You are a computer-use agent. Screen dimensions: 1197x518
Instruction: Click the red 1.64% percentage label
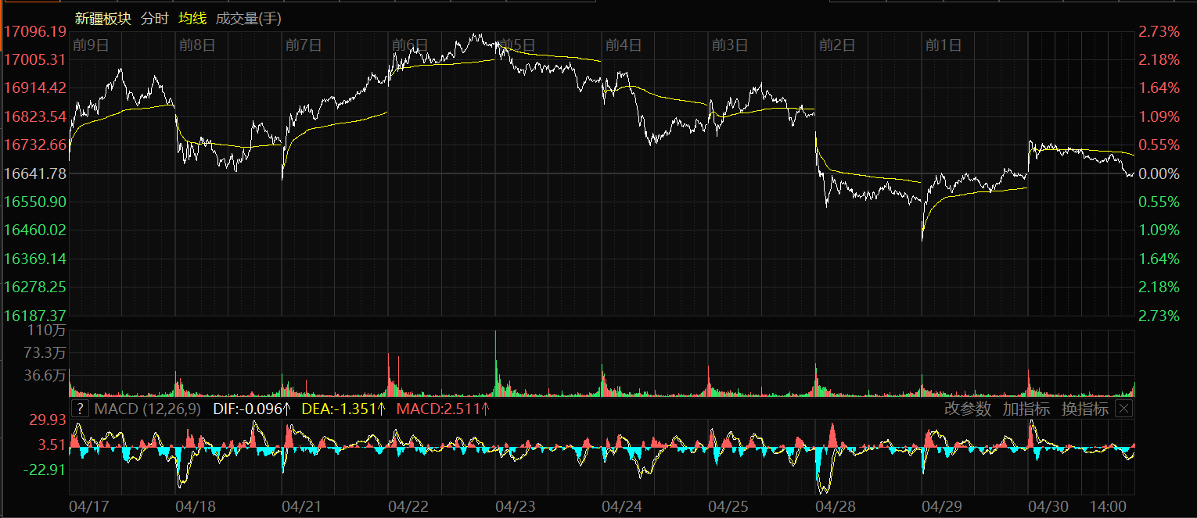1158,88
